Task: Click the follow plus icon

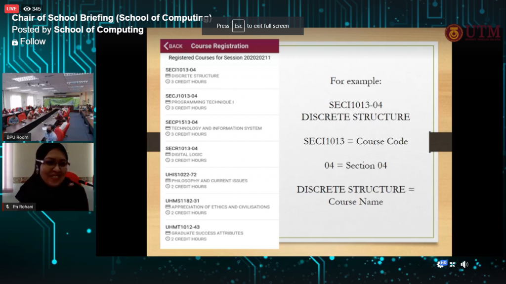Action: 15,42
